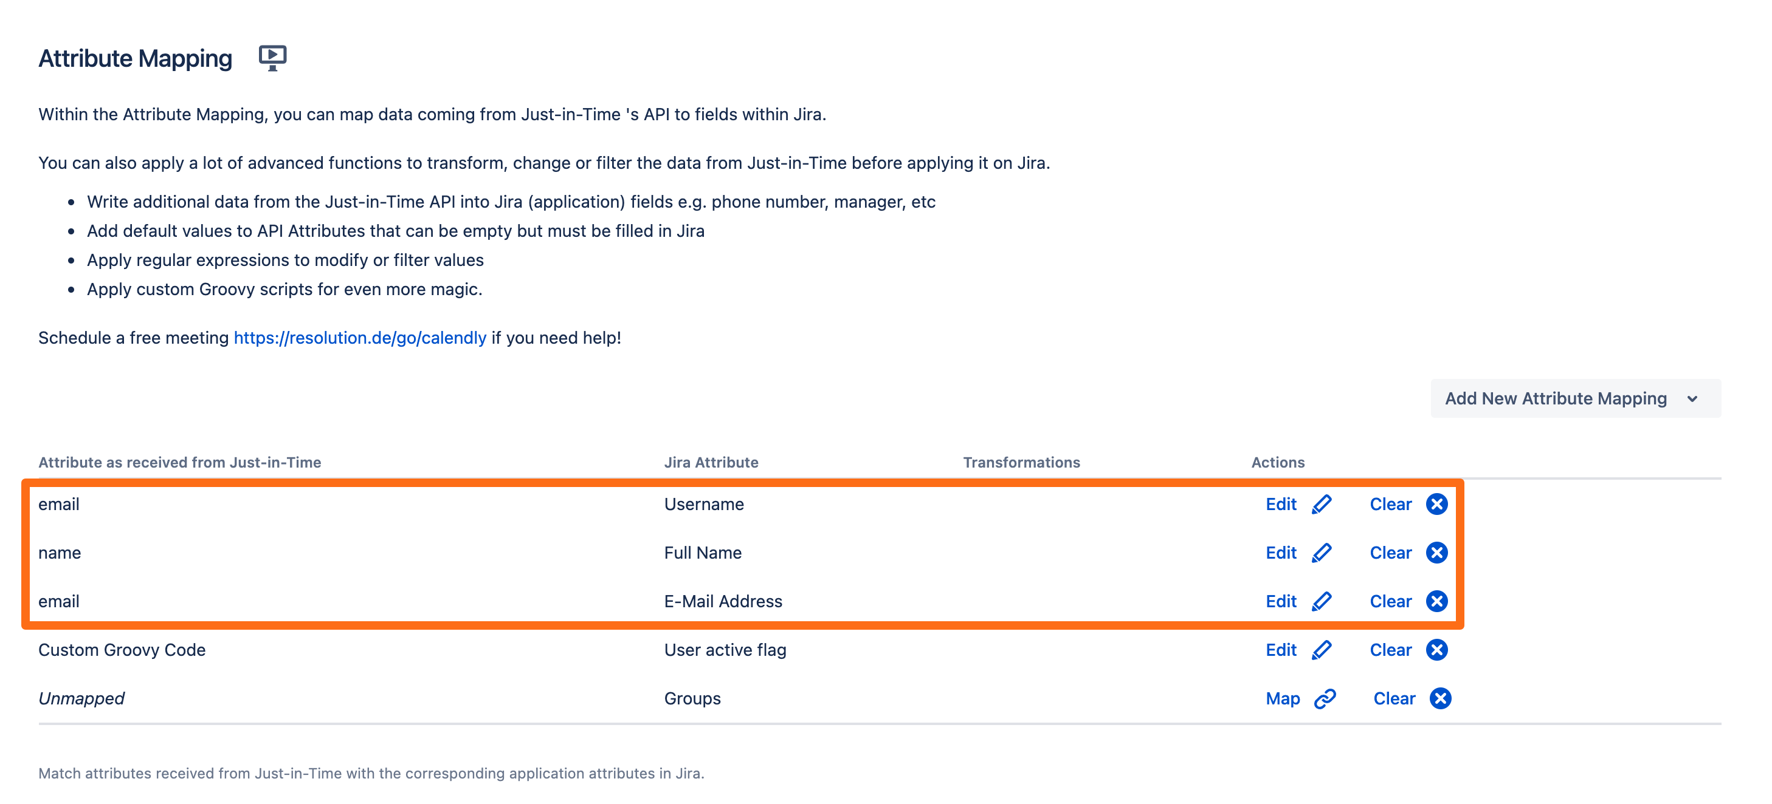Edit the Full Name attribute mapping
The height and width of the screenshot is (804, 1772).
point(1281,553)
